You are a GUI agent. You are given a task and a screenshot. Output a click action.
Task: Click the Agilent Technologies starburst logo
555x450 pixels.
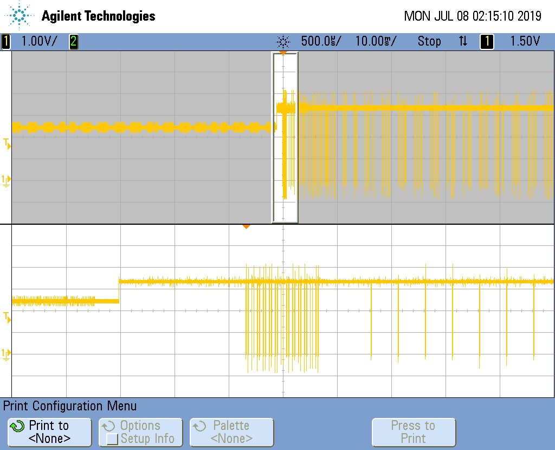19,16
